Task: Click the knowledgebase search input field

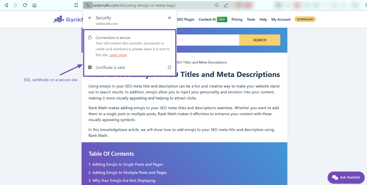Action: [x=208, y=40]
